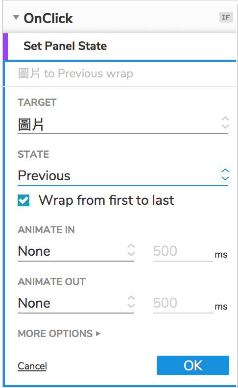Viewport: 238px width, 388px height.
Task: Open the STATE dropdown showing Previous
Action: pos(123,176)
